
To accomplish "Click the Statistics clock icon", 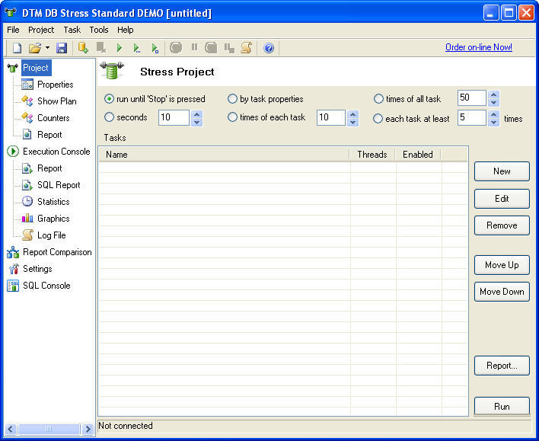I will click(x=27, y=202).
